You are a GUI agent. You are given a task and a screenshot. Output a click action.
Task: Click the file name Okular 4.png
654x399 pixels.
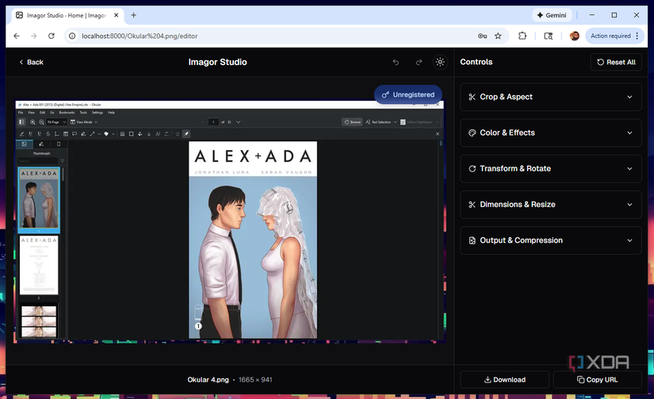pyautogui.click(x=208, y=380)
